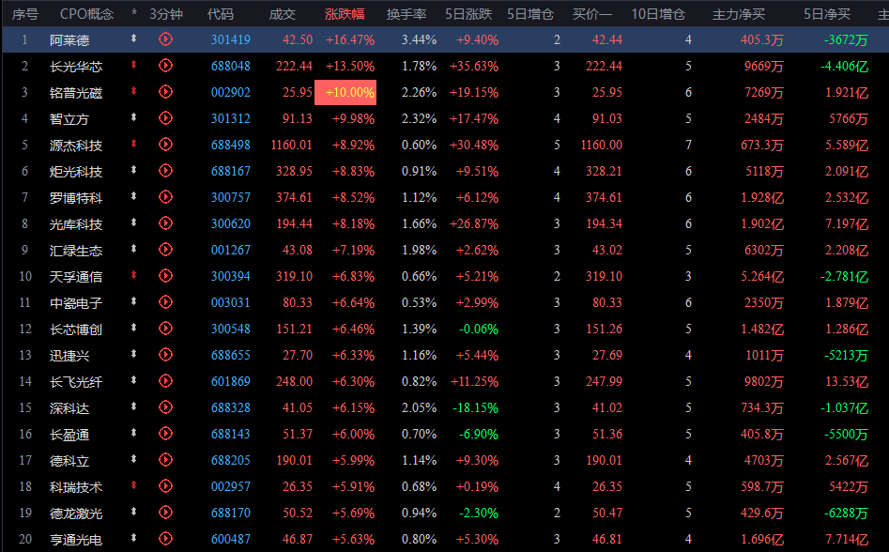Screen dimensions: 889x552
Task: Click the 3-minute play icon for 铭普光磁
Action: (x=166, y=92)
